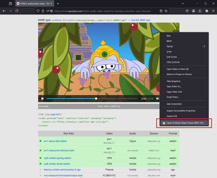Close the HTML5 audio/video tester tab
217x178 pixels.
(x=51, y=4)
